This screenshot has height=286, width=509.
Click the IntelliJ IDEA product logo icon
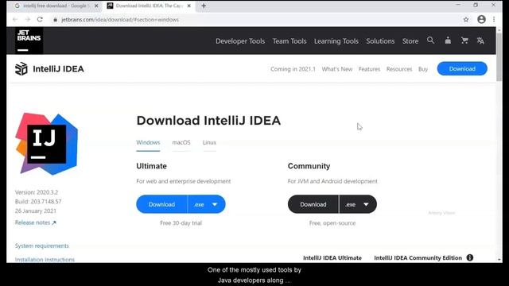coord(21,69)
